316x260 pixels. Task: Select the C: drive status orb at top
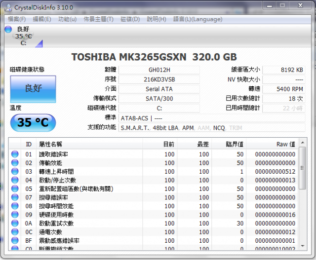(x=8, y=30)
